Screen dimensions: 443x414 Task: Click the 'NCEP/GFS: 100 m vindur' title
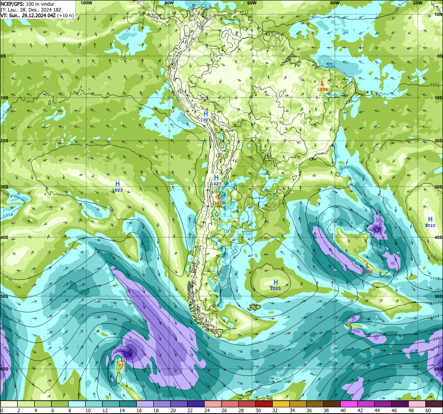(27, 4)
